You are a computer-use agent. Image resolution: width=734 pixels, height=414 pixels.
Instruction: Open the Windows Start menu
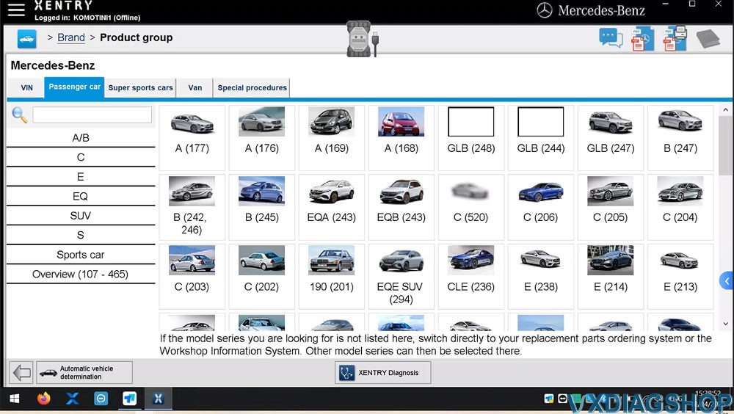15,399
